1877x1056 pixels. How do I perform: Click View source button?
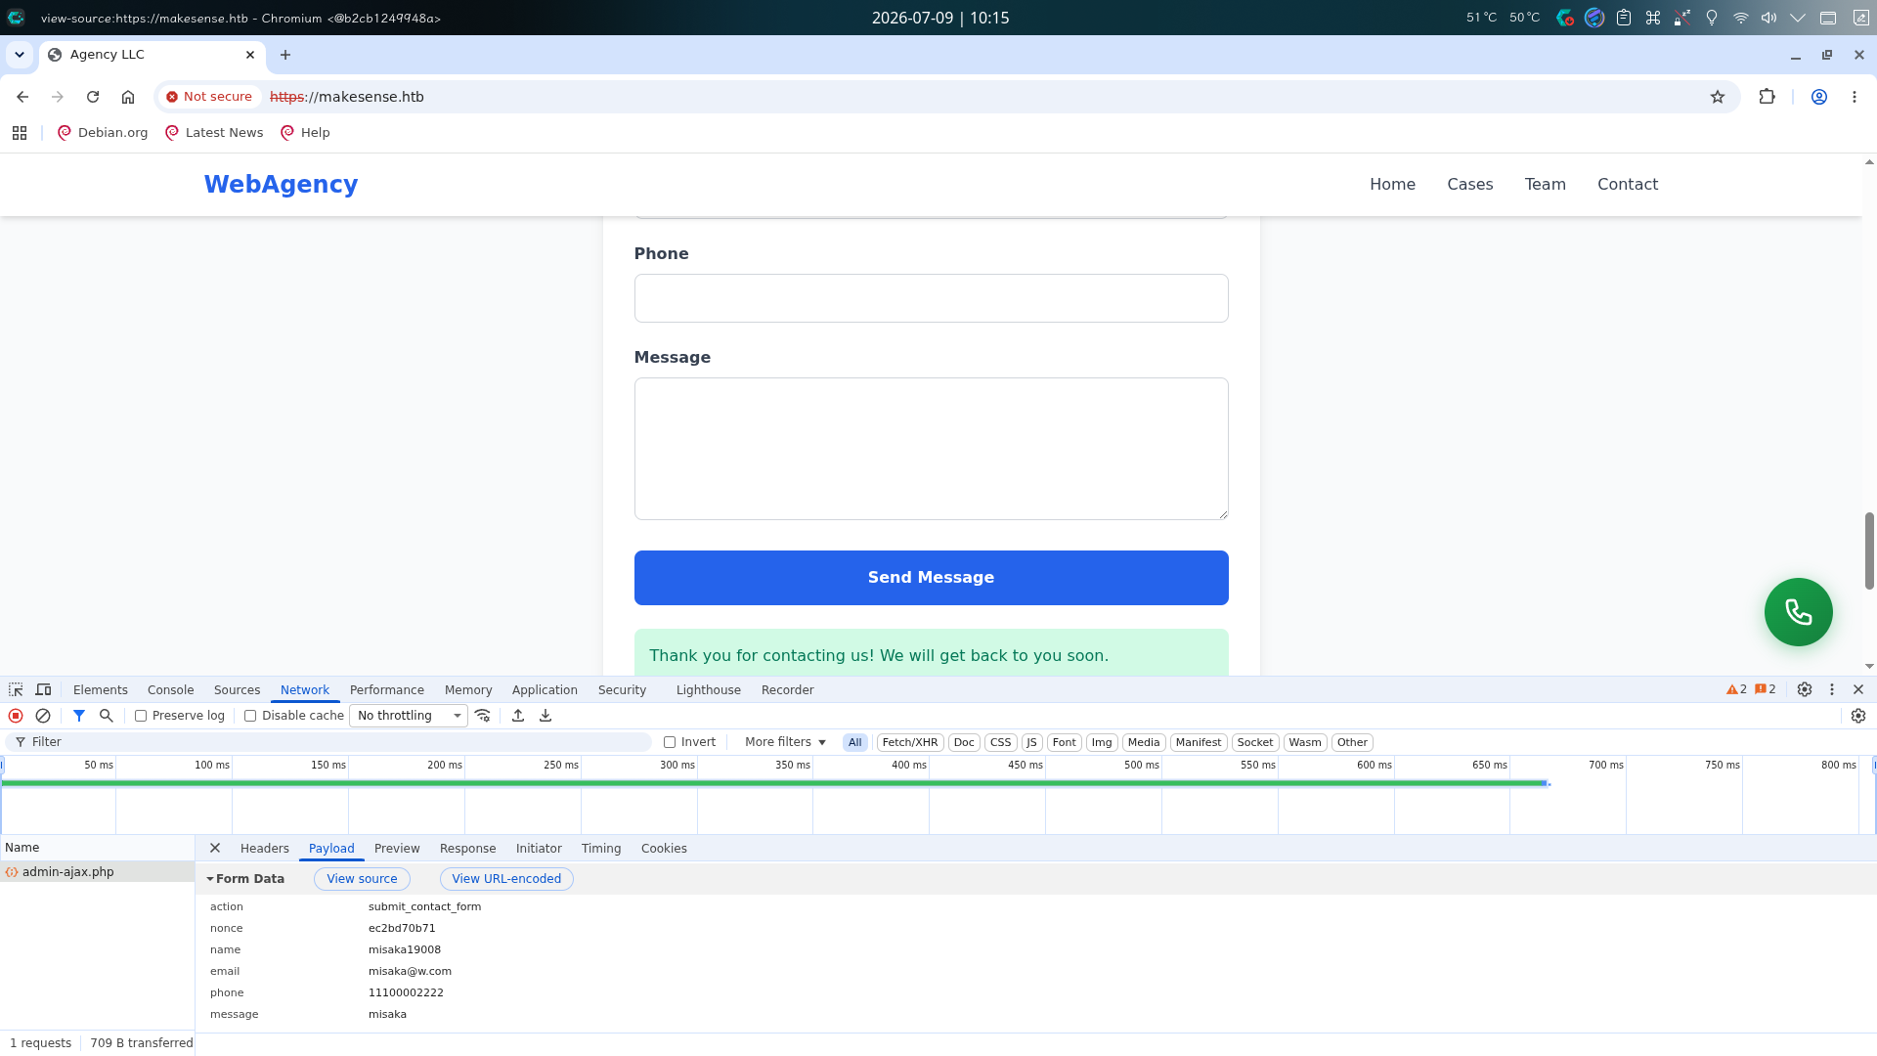(362, 878)
